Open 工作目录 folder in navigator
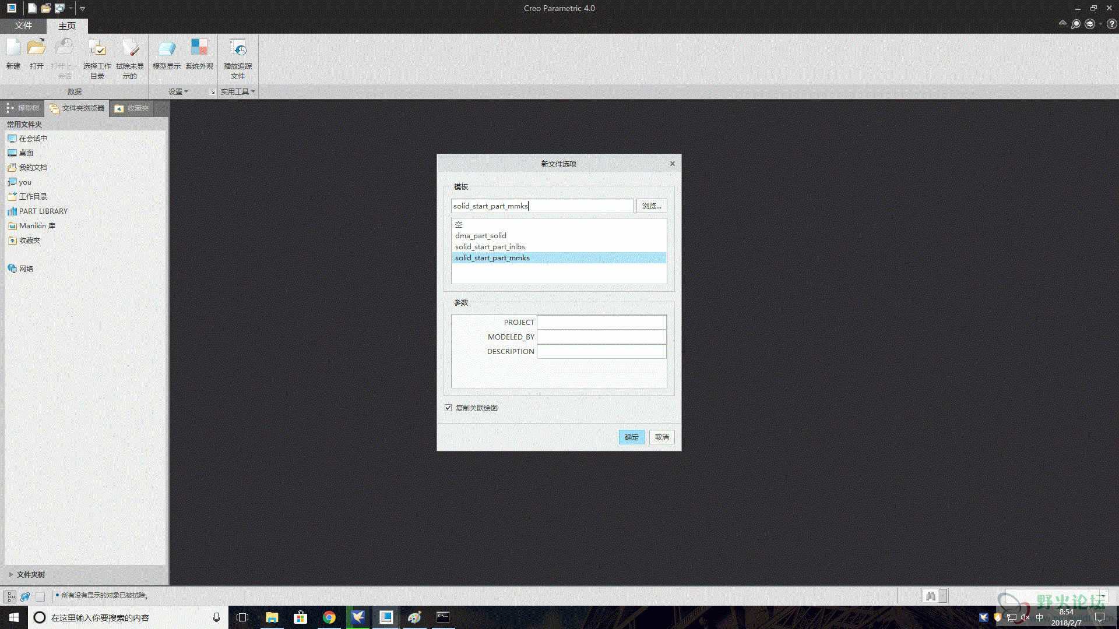 pos(27,197)
